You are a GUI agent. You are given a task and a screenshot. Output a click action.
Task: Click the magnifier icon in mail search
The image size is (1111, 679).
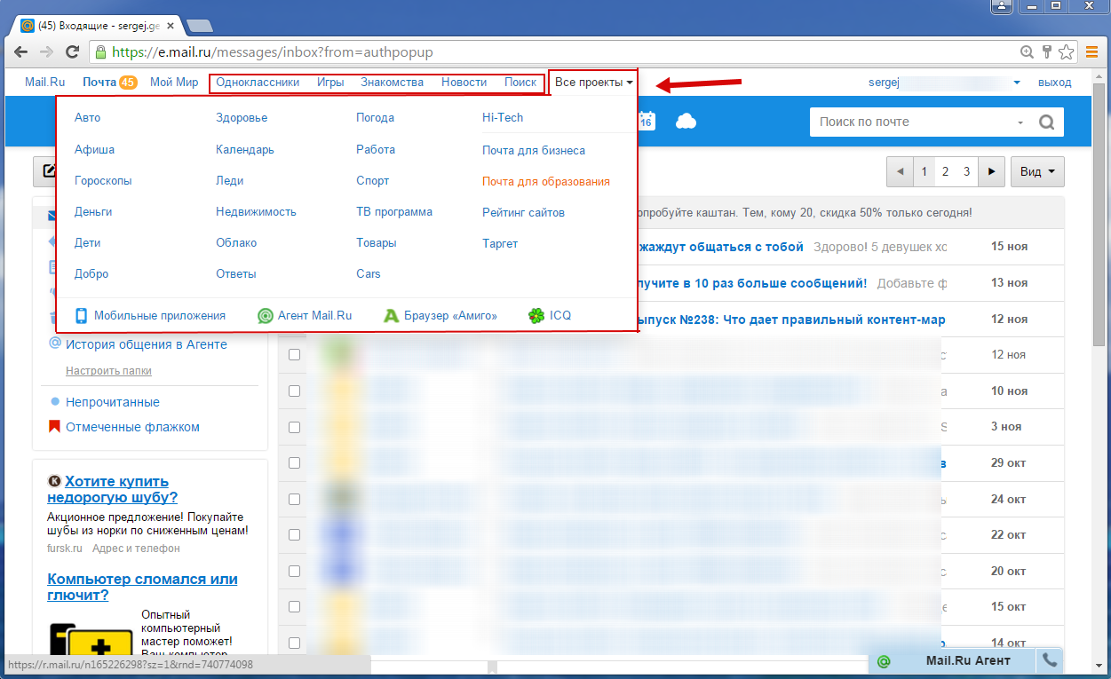point(1046,122)
